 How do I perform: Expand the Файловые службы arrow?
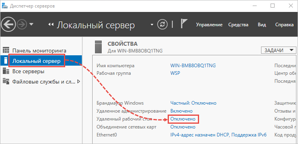(x=79, y=82)
